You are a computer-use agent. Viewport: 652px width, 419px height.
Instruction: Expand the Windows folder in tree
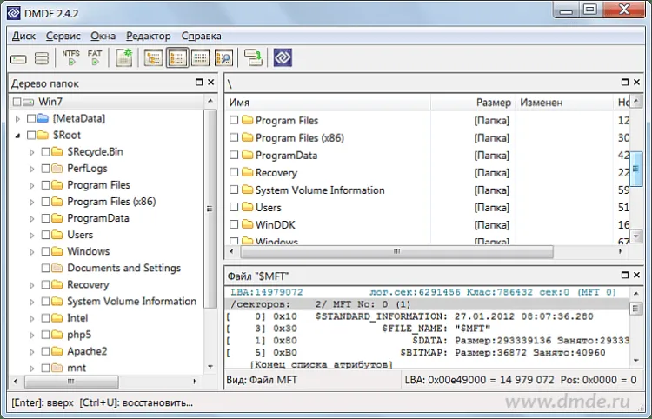32,252
